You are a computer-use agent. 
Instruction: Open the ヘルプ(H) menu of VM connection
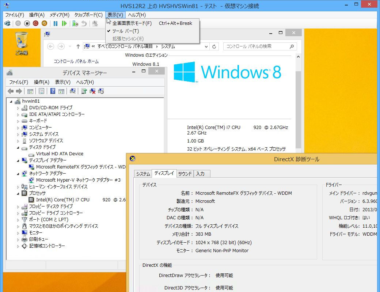(137, 15)
